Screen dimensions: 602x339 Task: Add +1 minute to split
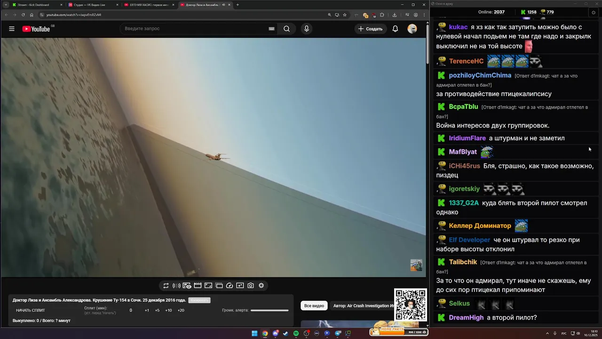tap(147, 310)
